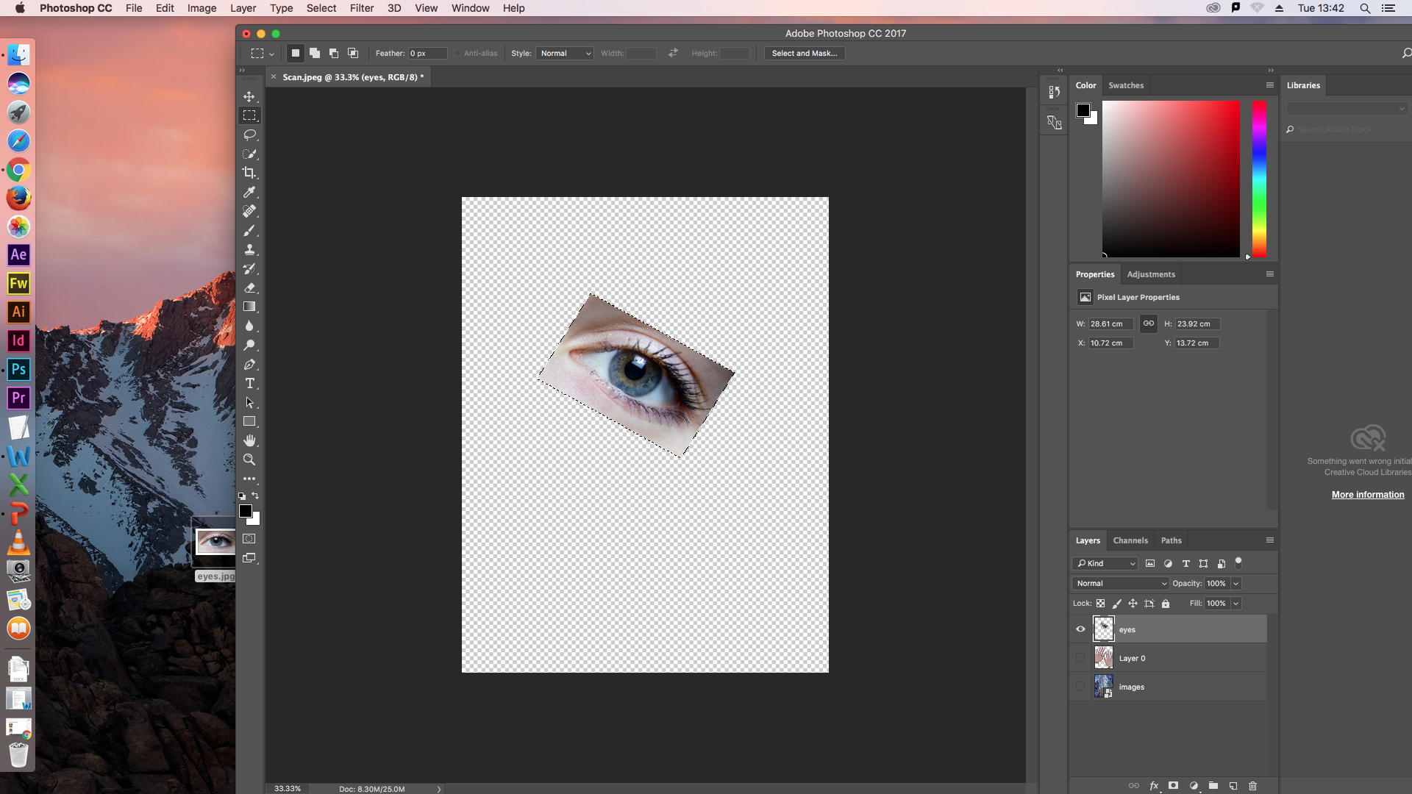
Task: Show the Layer 0 layer
Action: (x=1080, y=658)
